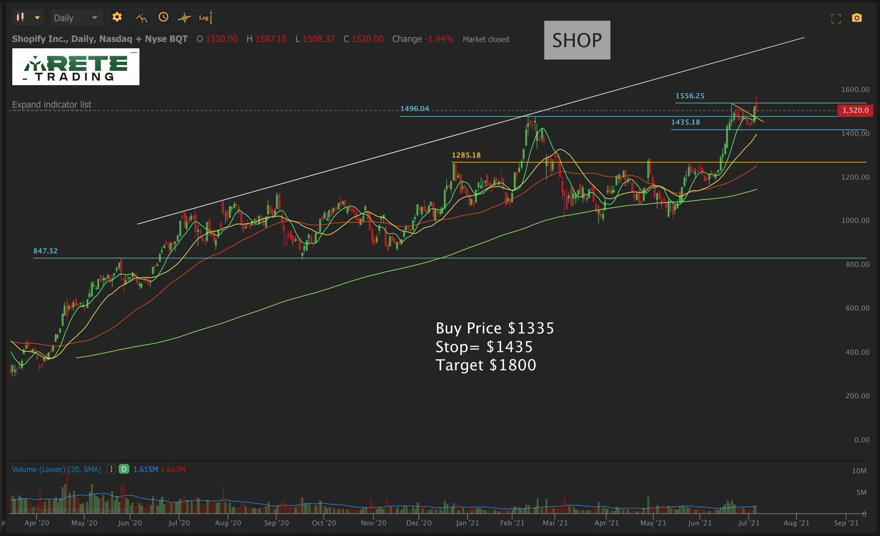
Task: Click the 1,520.0 current price tag
Action: click(x=855, y=111)
